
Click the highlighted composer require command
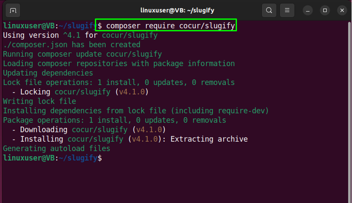tap(166, 25)
